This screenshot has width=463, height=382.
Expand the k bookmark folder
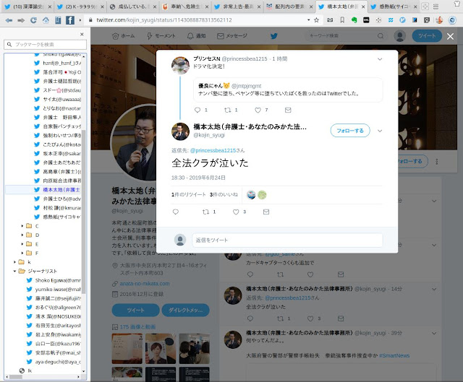14,262
